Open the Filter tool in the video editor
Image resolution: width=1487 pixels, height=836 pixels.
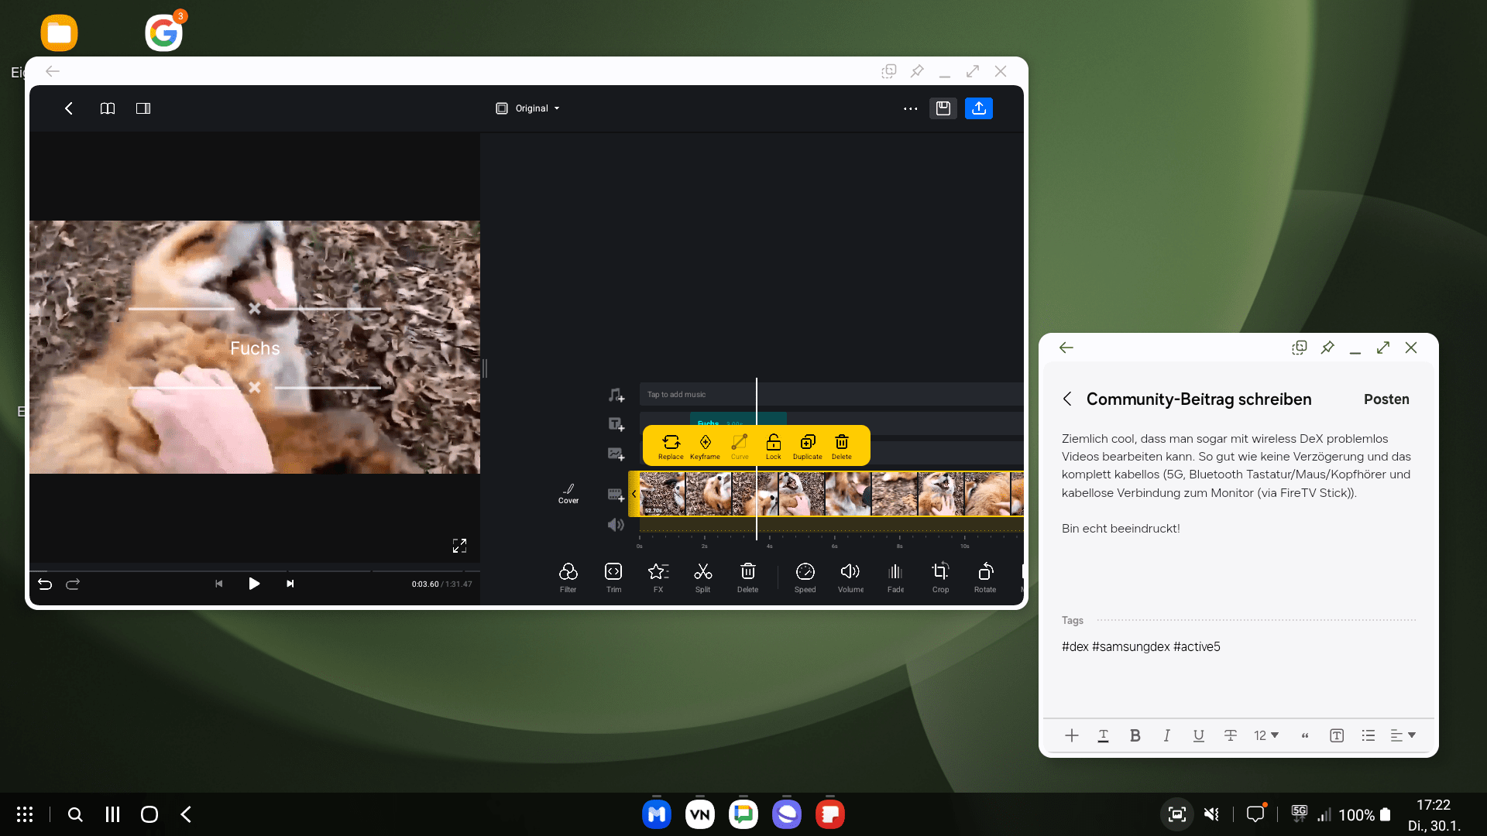click(x=568, y=577)
